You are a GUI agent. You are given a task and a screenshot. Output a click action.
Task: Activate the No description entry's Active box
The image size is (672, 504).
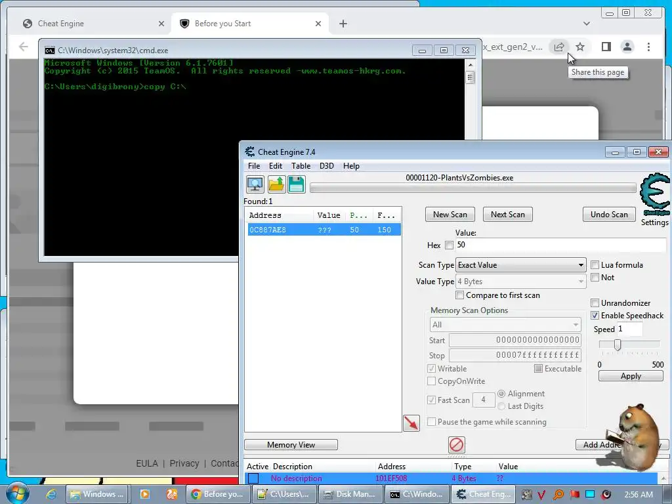coord(253,478)
